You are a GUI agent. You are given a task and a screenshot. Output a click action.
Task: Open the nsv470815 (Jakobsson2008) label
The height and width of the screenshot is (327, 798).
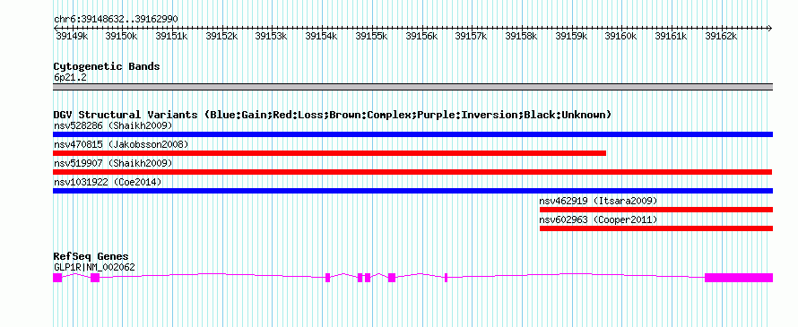coord(121,144)
